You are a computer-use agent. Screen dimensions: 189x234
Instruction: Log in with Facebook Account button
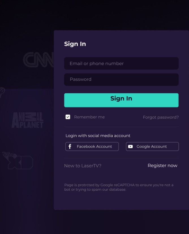click(92, 147)
